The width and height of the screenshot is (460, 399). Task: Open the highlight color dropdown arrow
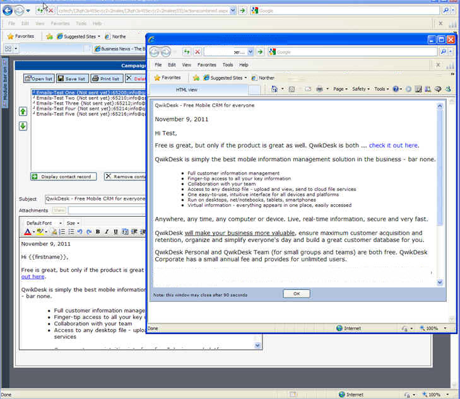pyautogui.click(x=46, y=232)
